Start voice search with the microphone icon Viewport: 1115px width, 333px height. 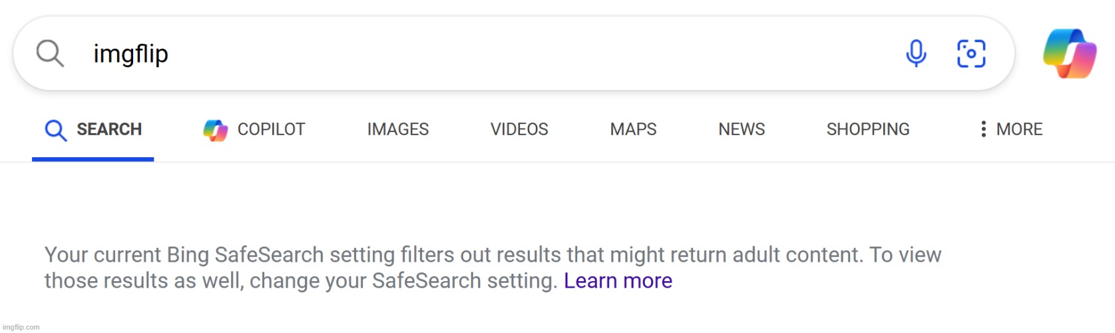[x=916, y=53]
